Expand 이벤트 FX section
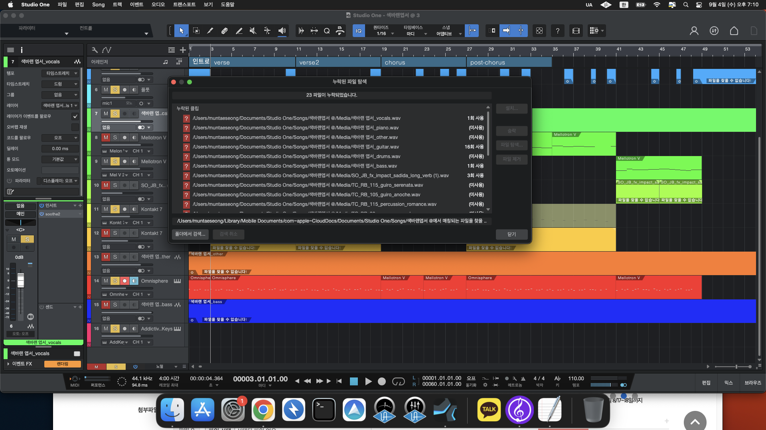This screenshot has width=766, height=430. coord(8,364)
